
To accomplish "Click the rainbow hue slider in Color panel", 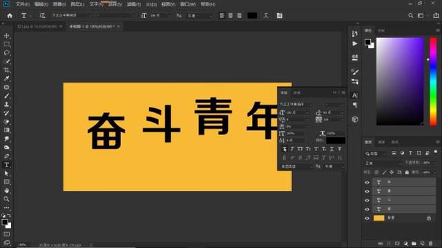I will click(433, 81).
